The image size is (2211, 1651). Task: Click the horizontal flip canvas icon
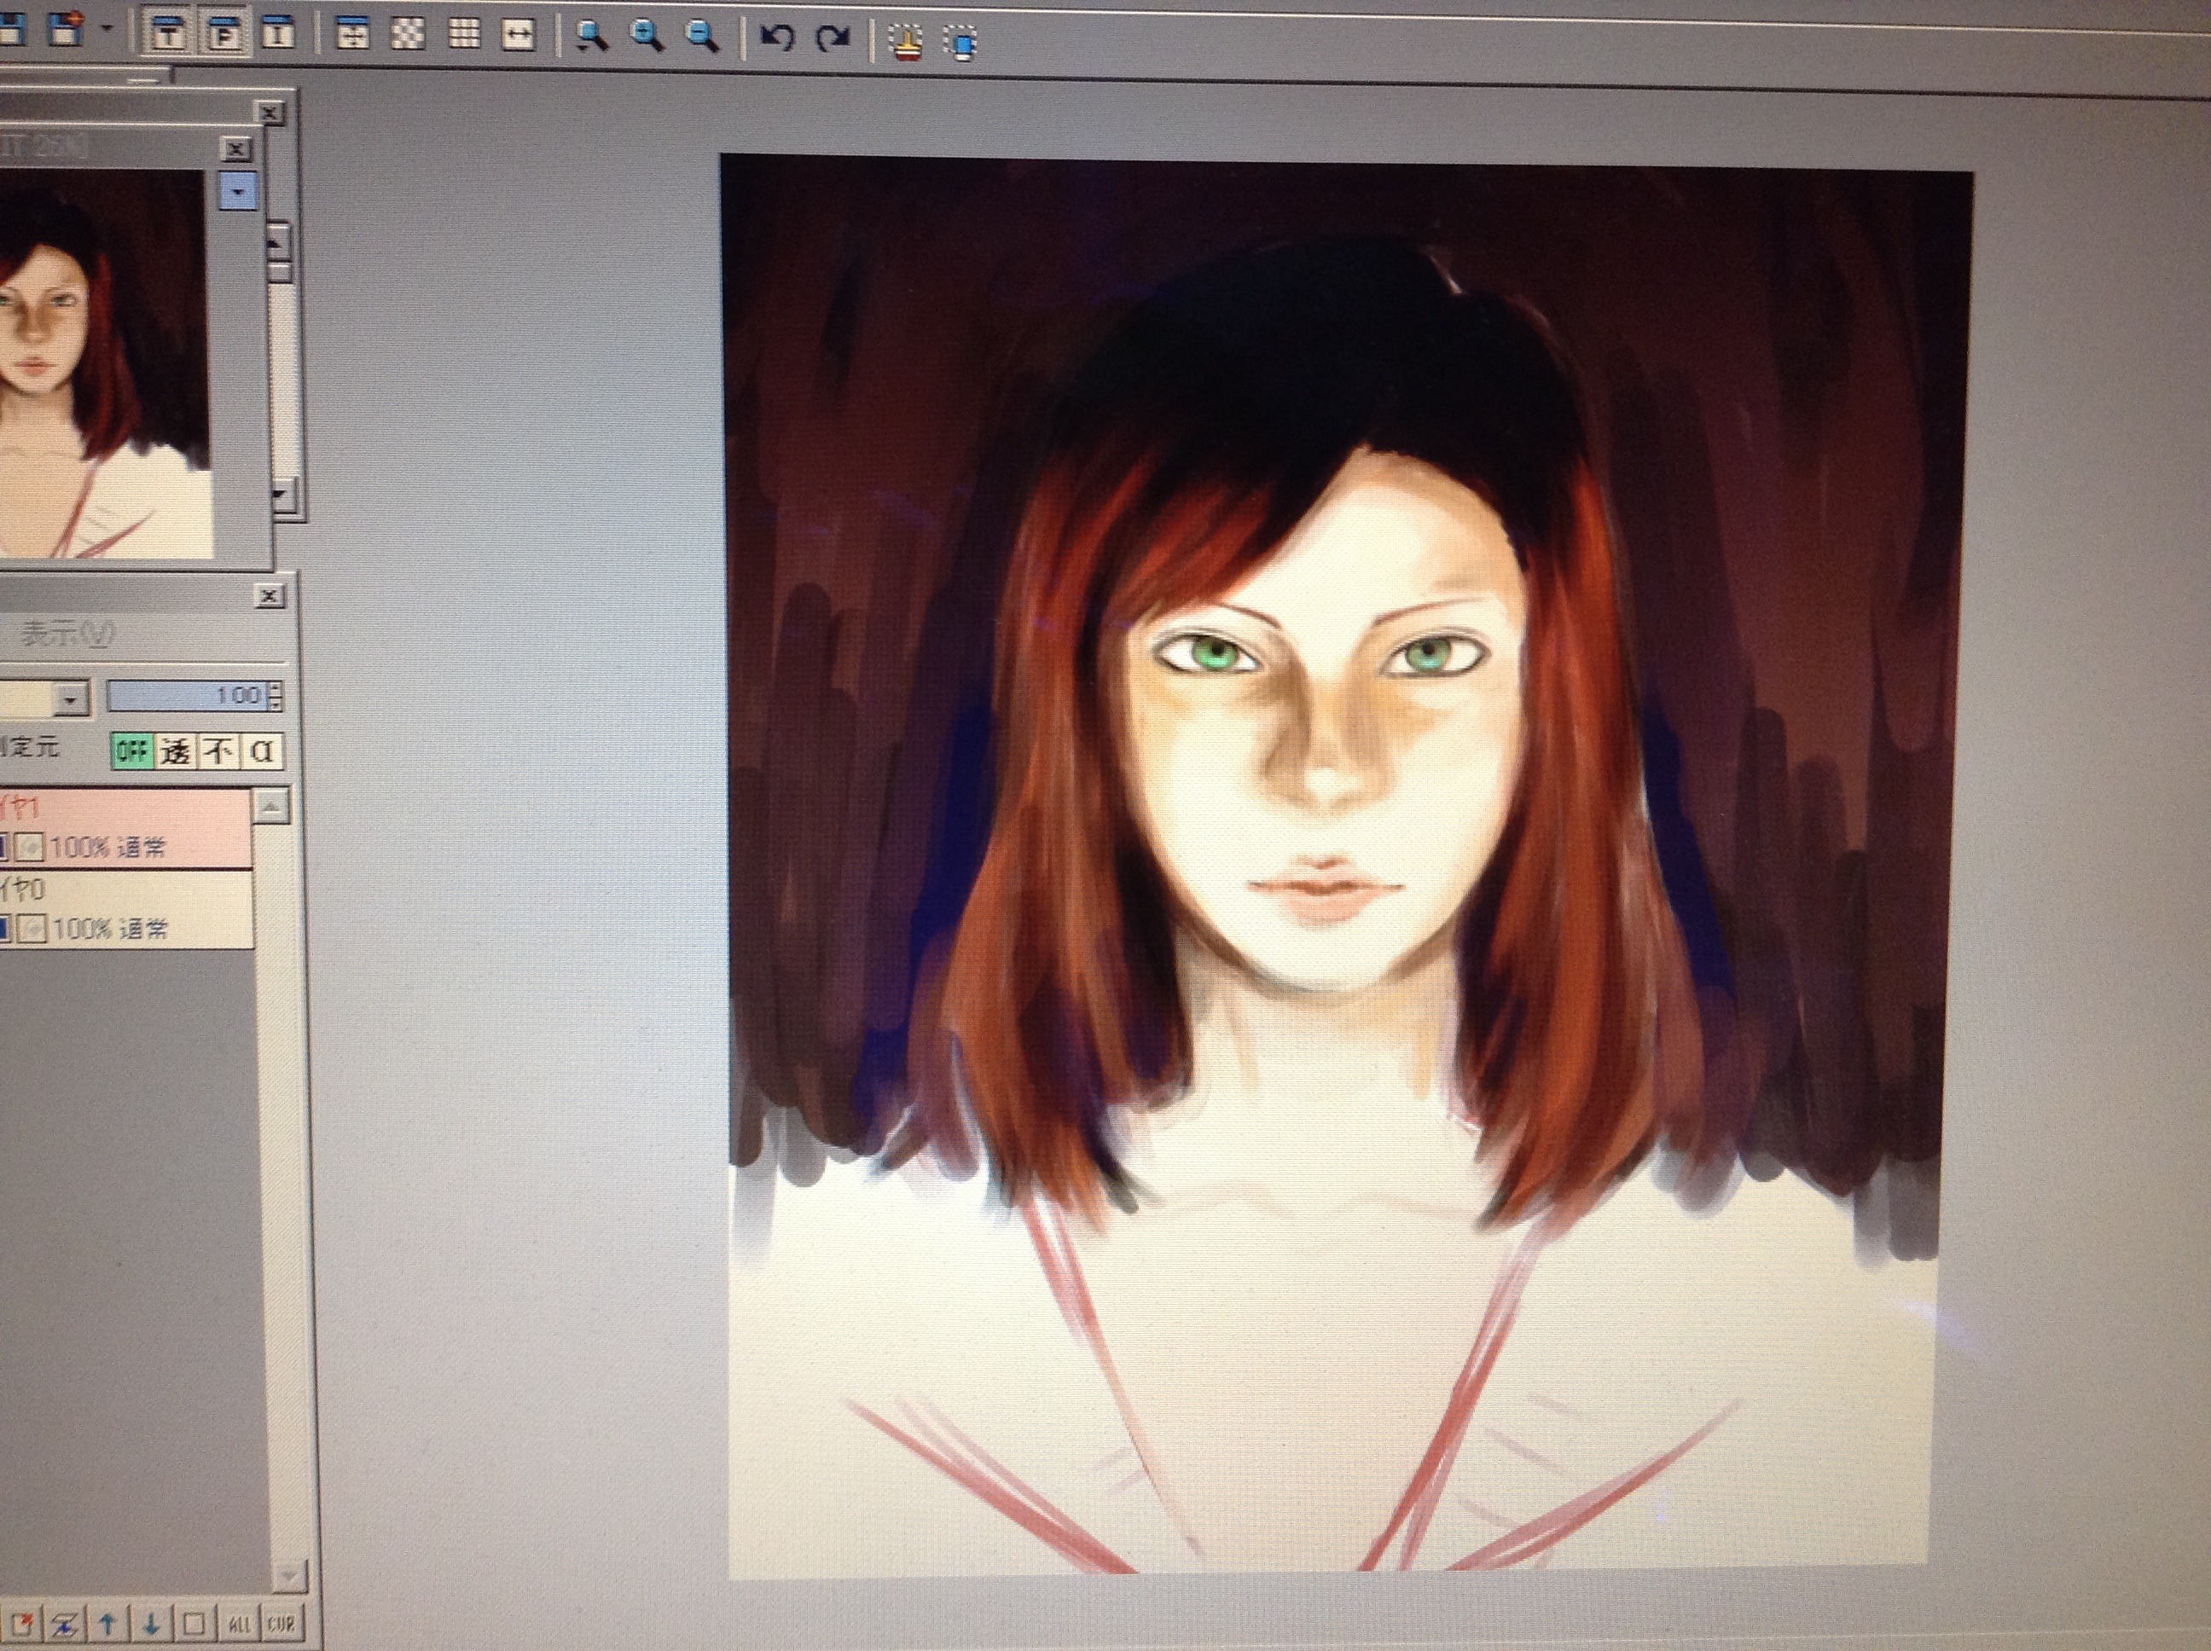(x=518, y=35)
